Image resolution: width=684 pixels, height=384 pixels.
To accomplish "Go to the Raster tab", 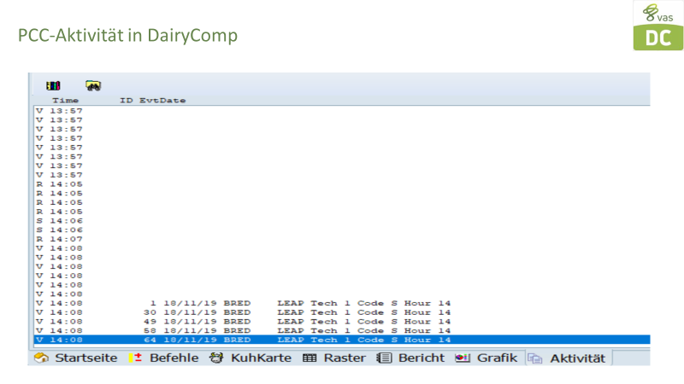I will 334,358.
